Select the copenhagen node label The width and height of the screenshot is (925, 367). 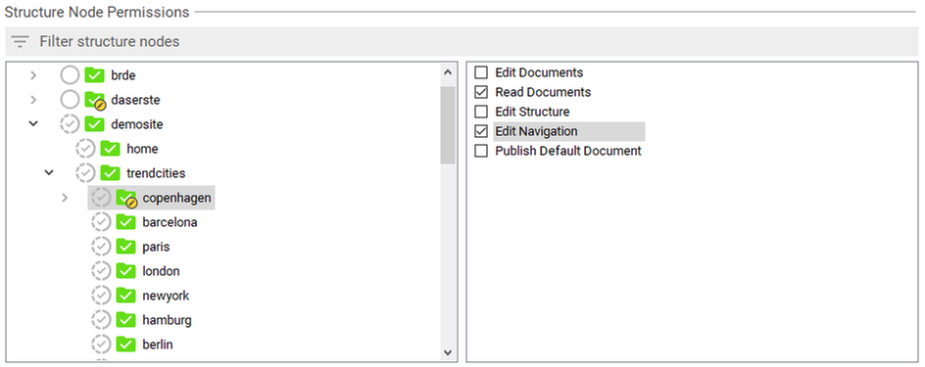click(x=177, y=198)
